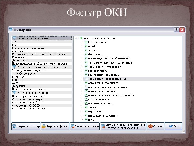Click Снять фильтрацию по критерию button
This screenshot has width=194, height=146.
tap(123, 126)
